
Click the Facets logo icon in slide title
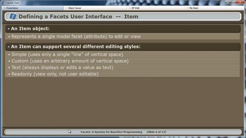[13, 16]
